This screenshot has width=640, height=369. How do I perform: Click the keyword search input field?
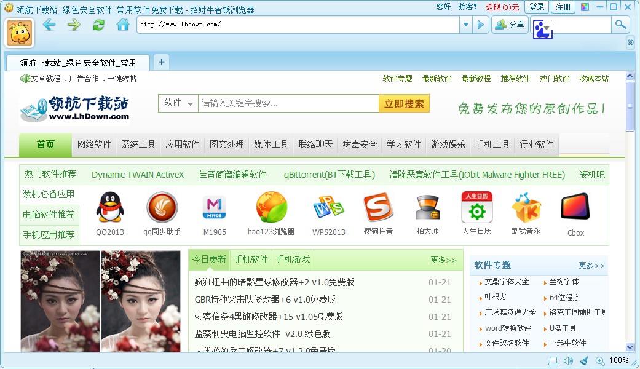(288, 103)
